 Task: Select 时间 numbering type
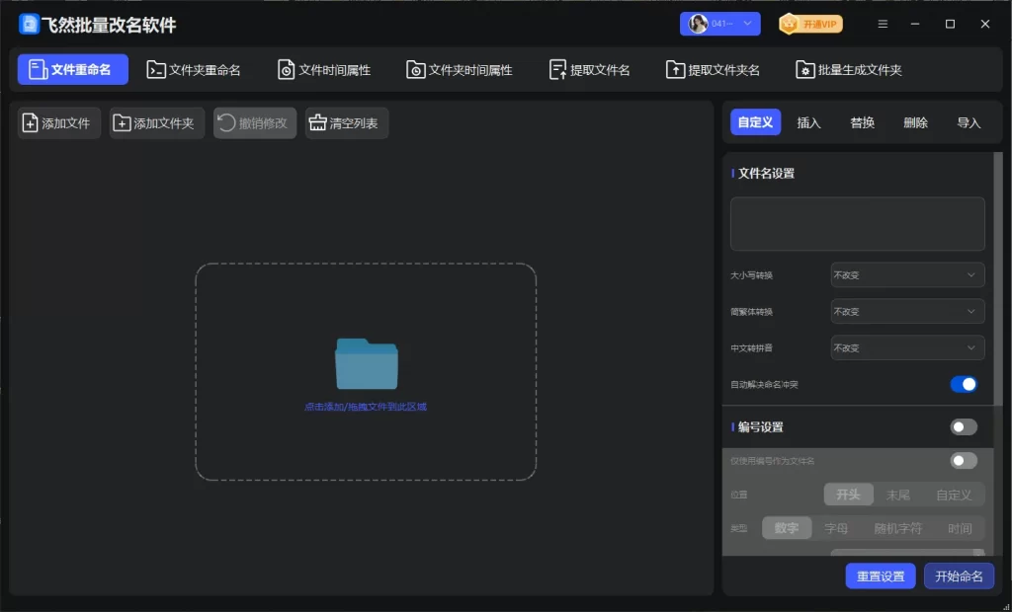[960, 528]
